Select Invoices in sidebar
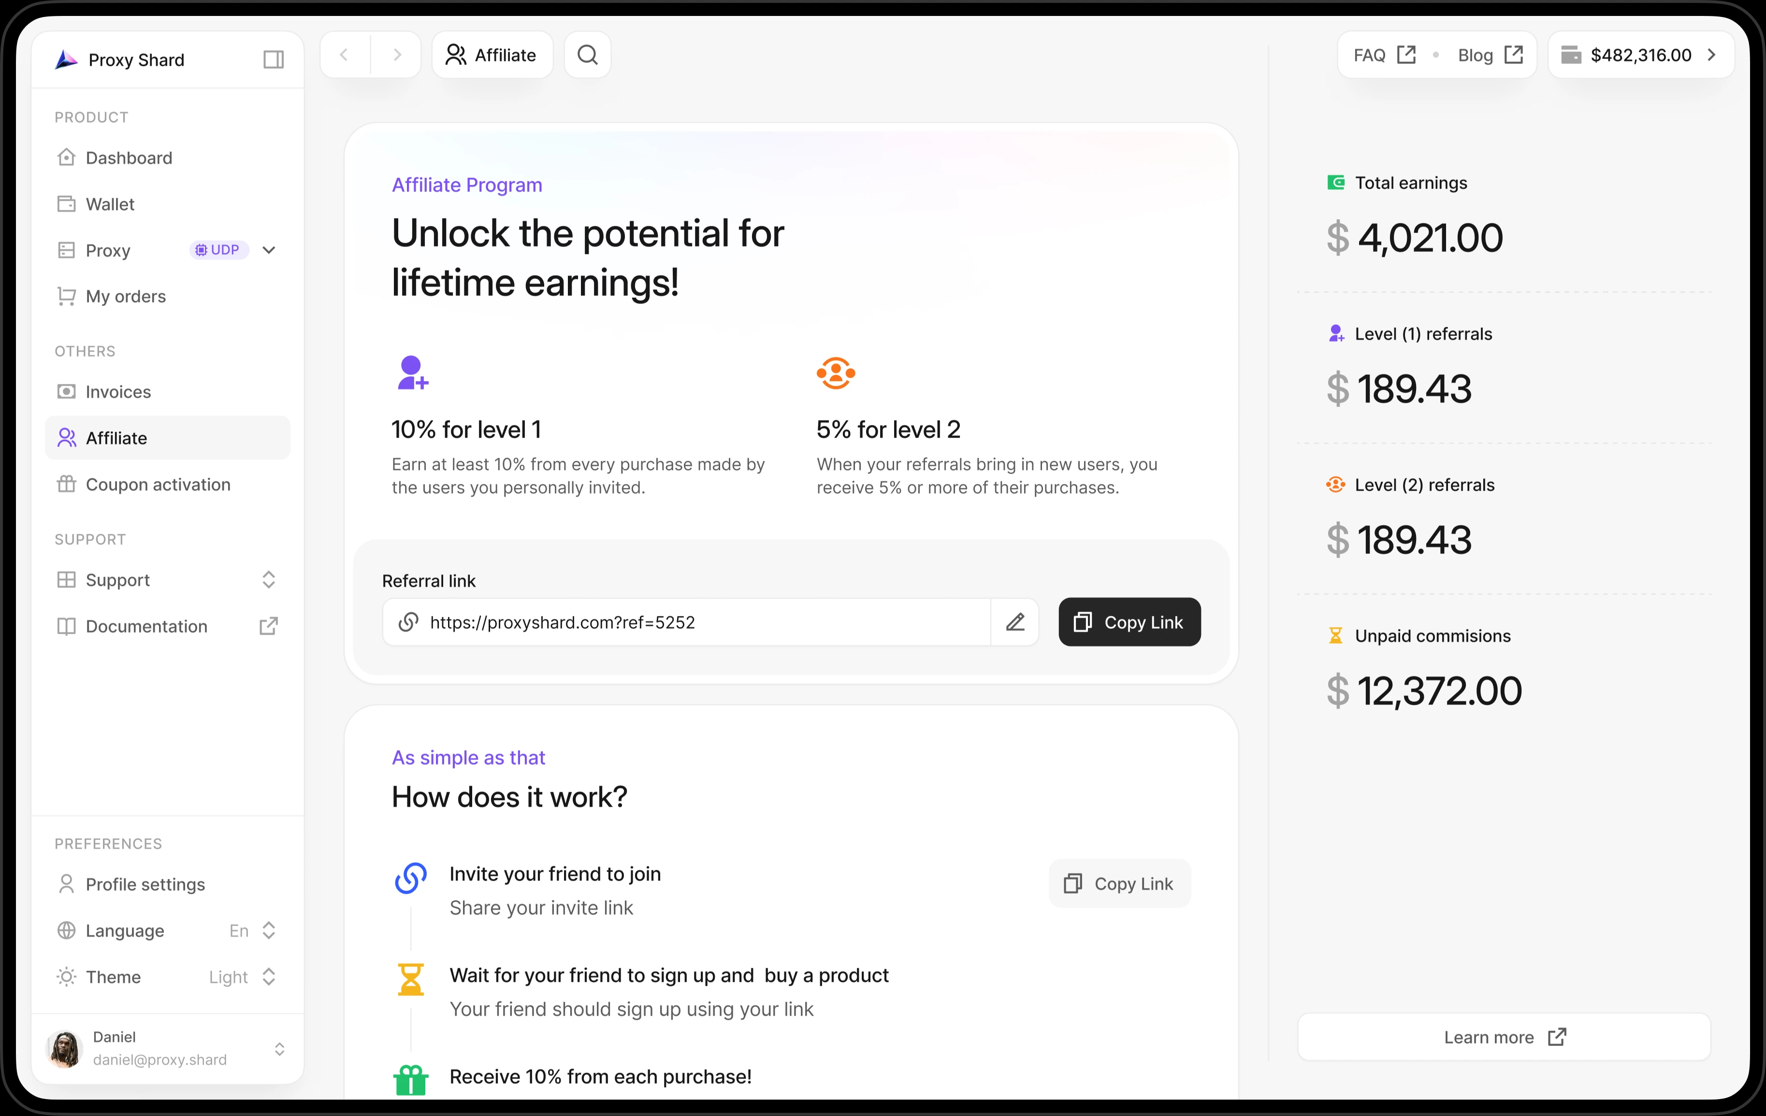This screenshot has width=1766, height=1116. (168, 391)
